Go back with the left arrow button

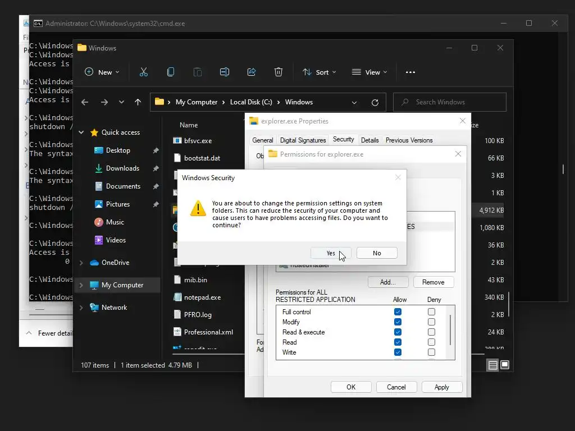pyautogui.click(x=85, y=102)
